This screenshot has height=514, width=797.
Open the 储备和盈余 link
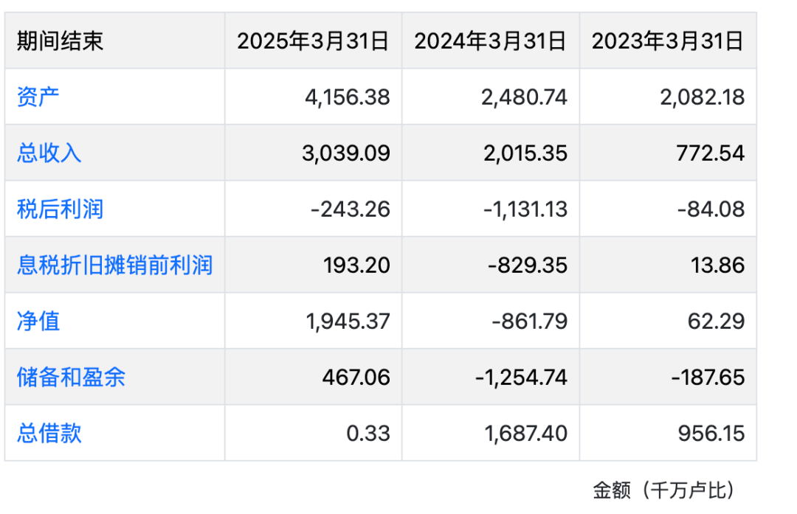pos(71,377)
